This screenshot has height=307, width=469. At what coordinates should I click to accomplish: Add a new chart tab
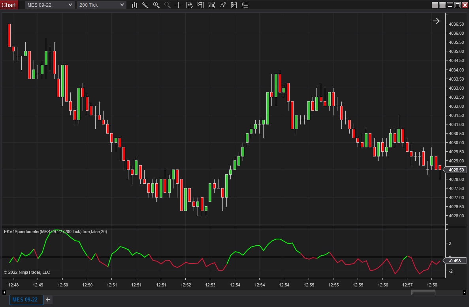(47, 299)
